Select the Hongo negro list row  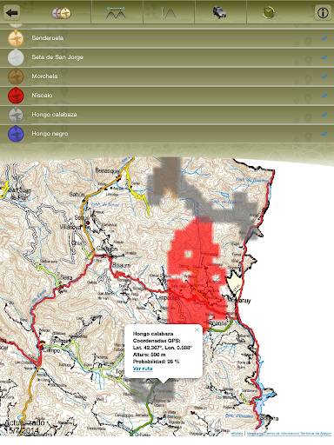[x=167, y=134]
